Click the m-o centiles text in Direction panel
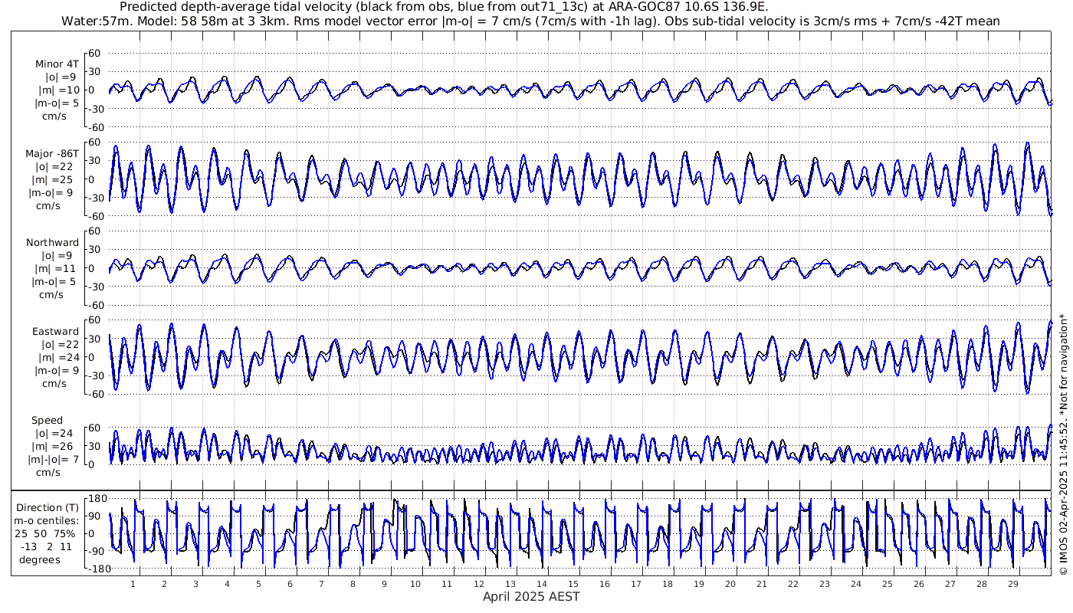1073x613 pixels. pos(48,521)
